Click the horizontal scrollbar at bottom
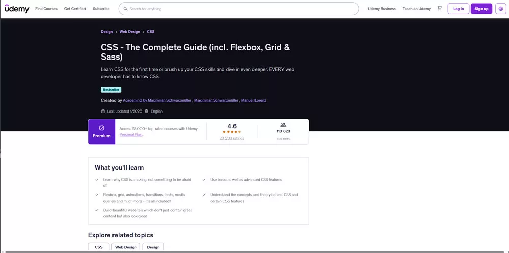 (x=254, y=251)
